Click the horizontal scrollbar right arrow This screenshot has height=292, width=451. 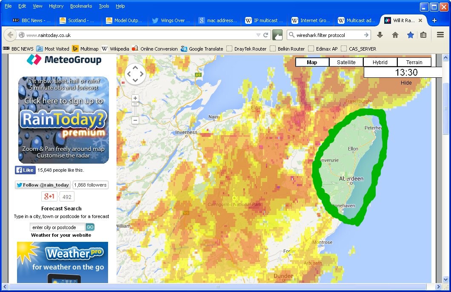pyautogui.click(x=438, y=286)
